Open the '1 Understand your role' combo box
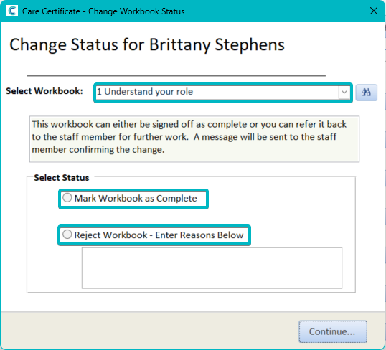The image size is (386, 350). [x=223, y=93]
